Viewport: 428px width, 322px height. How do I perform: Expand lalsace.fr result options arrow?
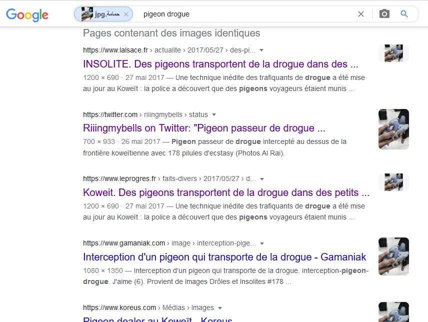point(261,50)
